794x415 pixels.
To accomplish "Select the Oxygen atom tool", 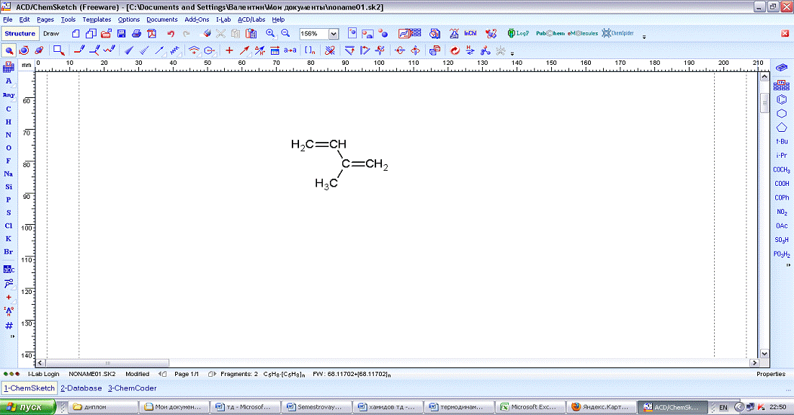I will point(9,148).
